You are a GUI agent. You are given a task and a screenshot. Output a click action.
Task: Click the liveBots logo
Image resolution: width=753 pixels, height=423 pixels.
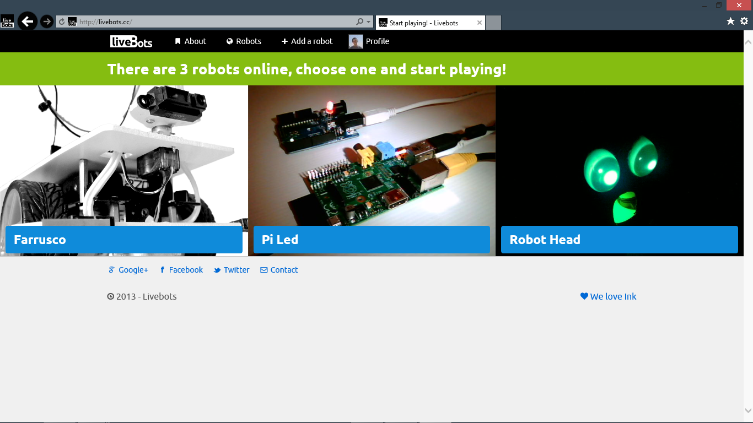(130, 41)
